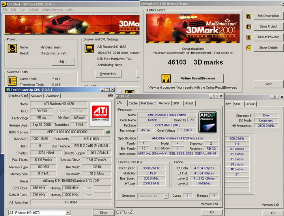The width and height of the screenshot is (284, 216).
Task: Click the ResultBrowser button
Action: coord(268,37)
